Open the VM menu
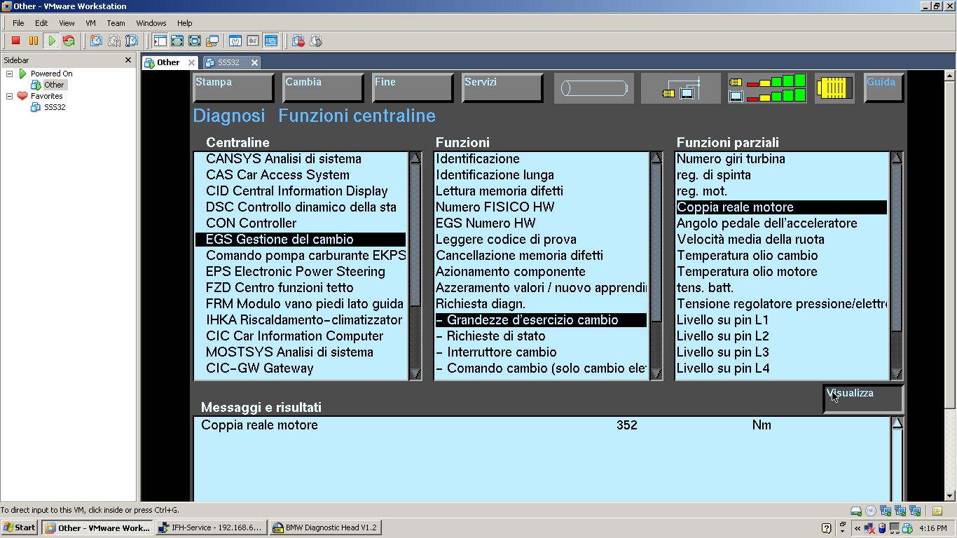This screenshot has width=957, height=538. pyautogui.click(x=90, y=23)
